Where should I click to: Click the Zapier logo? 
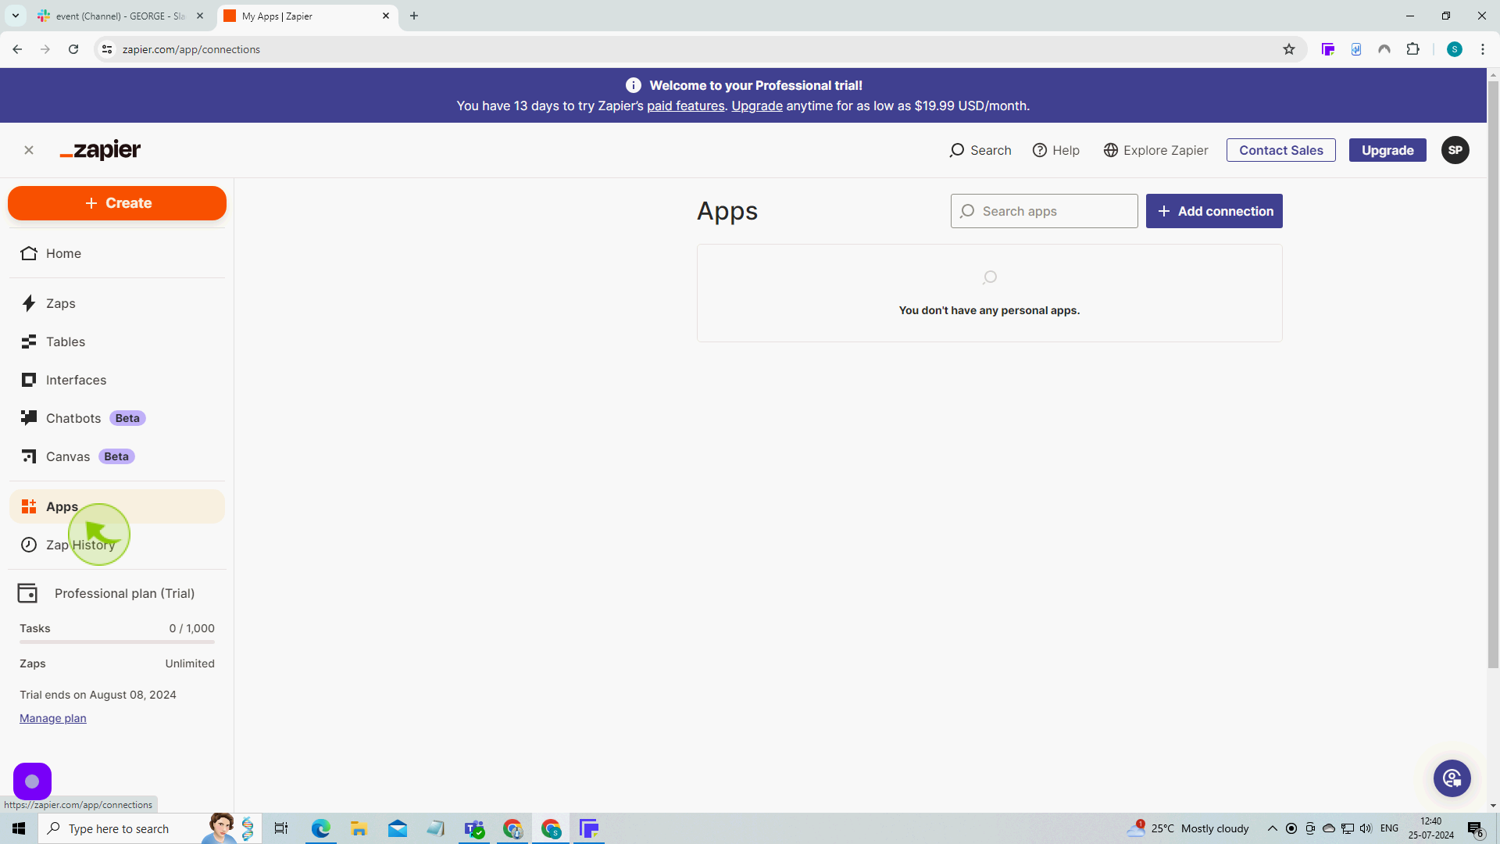100,150
